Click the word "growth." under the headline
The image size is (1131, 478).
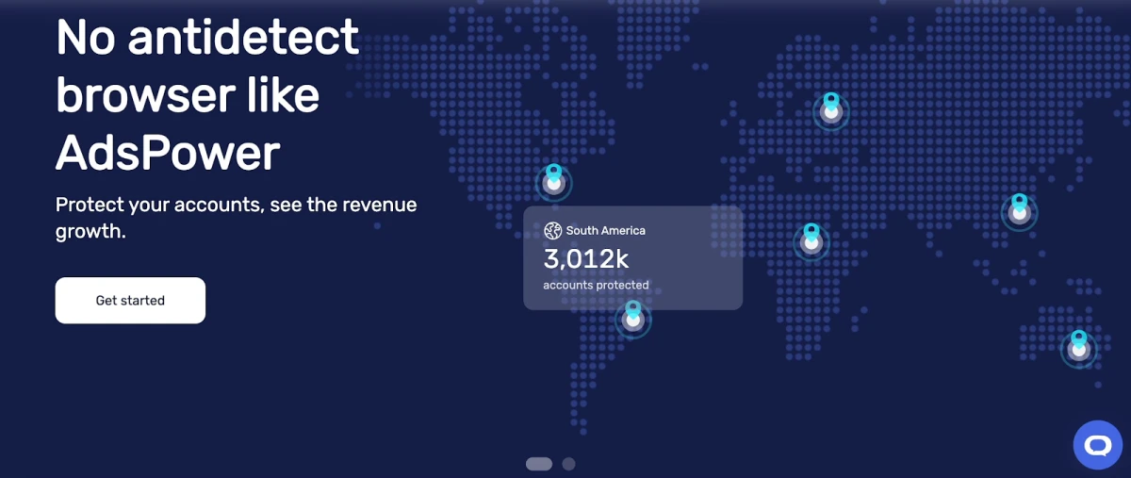coord(90,231)
